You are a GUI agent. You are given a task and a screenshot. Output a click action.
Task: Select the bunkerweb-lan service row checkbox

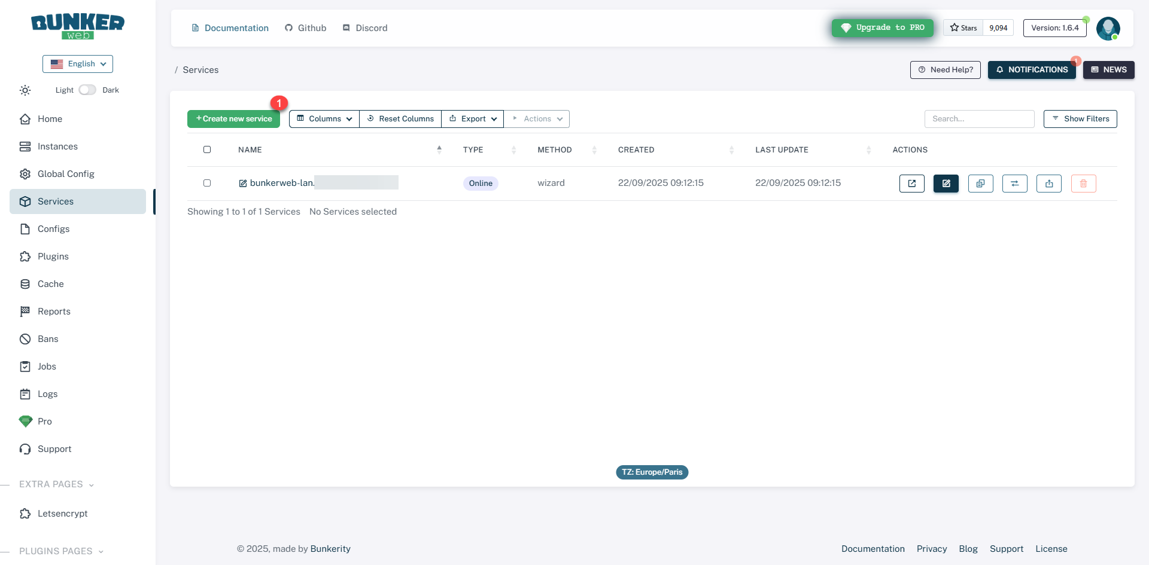207,183
